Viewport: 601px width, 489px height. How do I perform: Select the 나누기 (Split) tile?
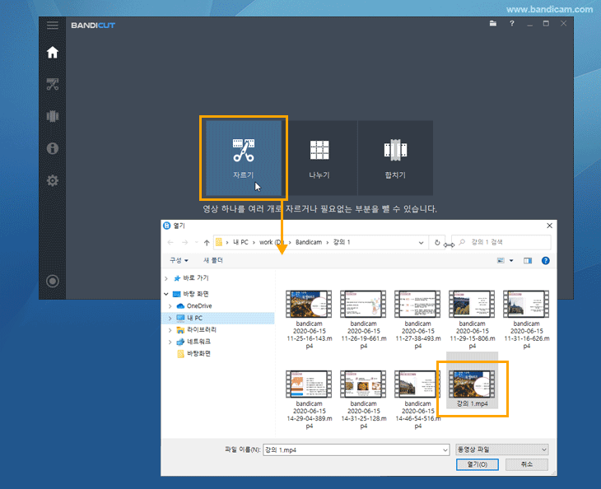(x=319, y=157)
